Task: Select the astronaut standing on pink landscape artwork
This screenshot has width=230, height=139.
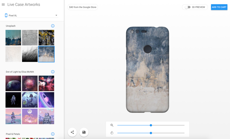Action: point(13,116)
